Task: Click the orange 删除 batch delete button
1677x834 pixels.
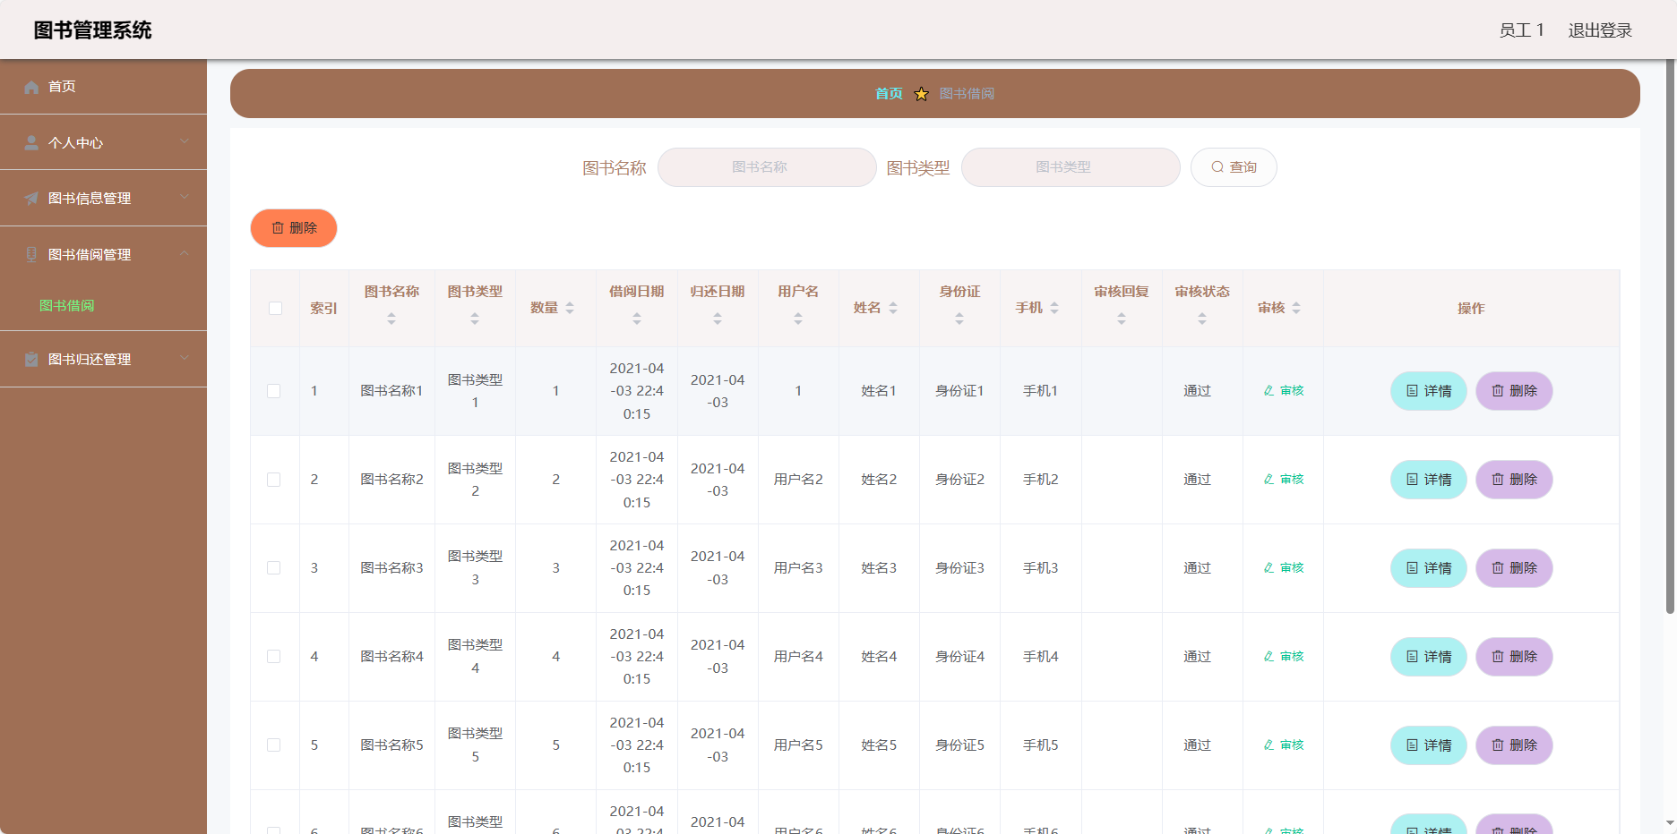Action: [294, 228]
